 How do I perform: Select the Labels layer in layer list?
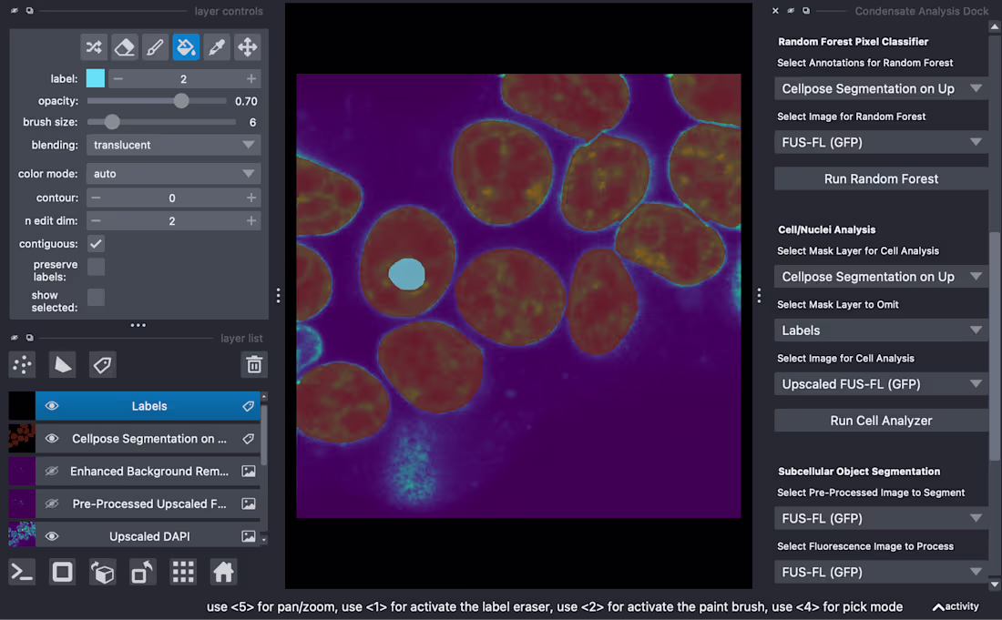[x=149, y=405]
